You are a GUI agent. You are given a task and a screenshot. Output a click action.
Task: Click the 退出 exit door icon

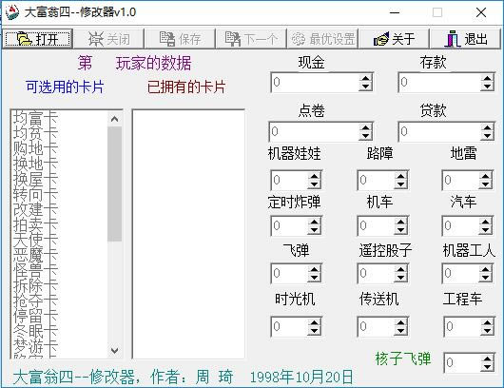point(453,39)
